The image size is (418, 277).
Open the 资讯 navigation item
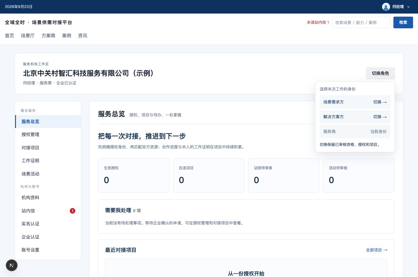coord(83,36)
